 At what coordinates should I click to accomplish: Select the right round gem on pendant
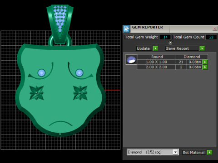point(79,73)
